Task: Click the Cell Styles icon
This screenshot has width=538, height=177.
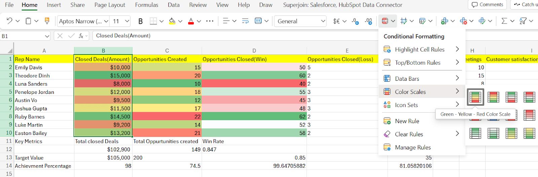Action: 423,21
